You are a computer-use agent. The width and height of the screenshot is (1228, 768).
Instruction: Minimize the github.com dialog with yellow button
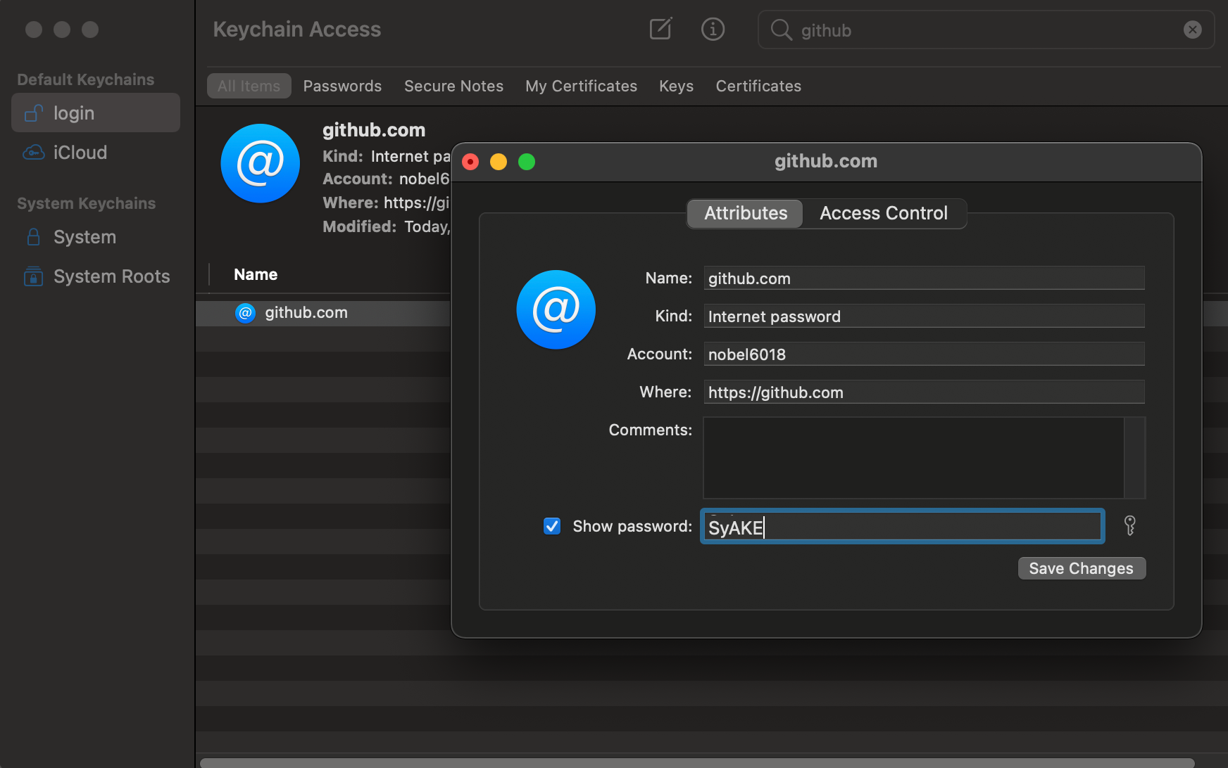click(x=499, y=162)
